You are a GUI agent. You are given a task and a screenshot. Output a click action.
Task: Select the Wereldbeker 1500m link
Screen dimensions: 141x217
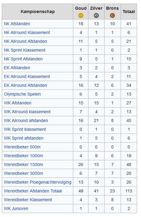[x=23, y=164]
